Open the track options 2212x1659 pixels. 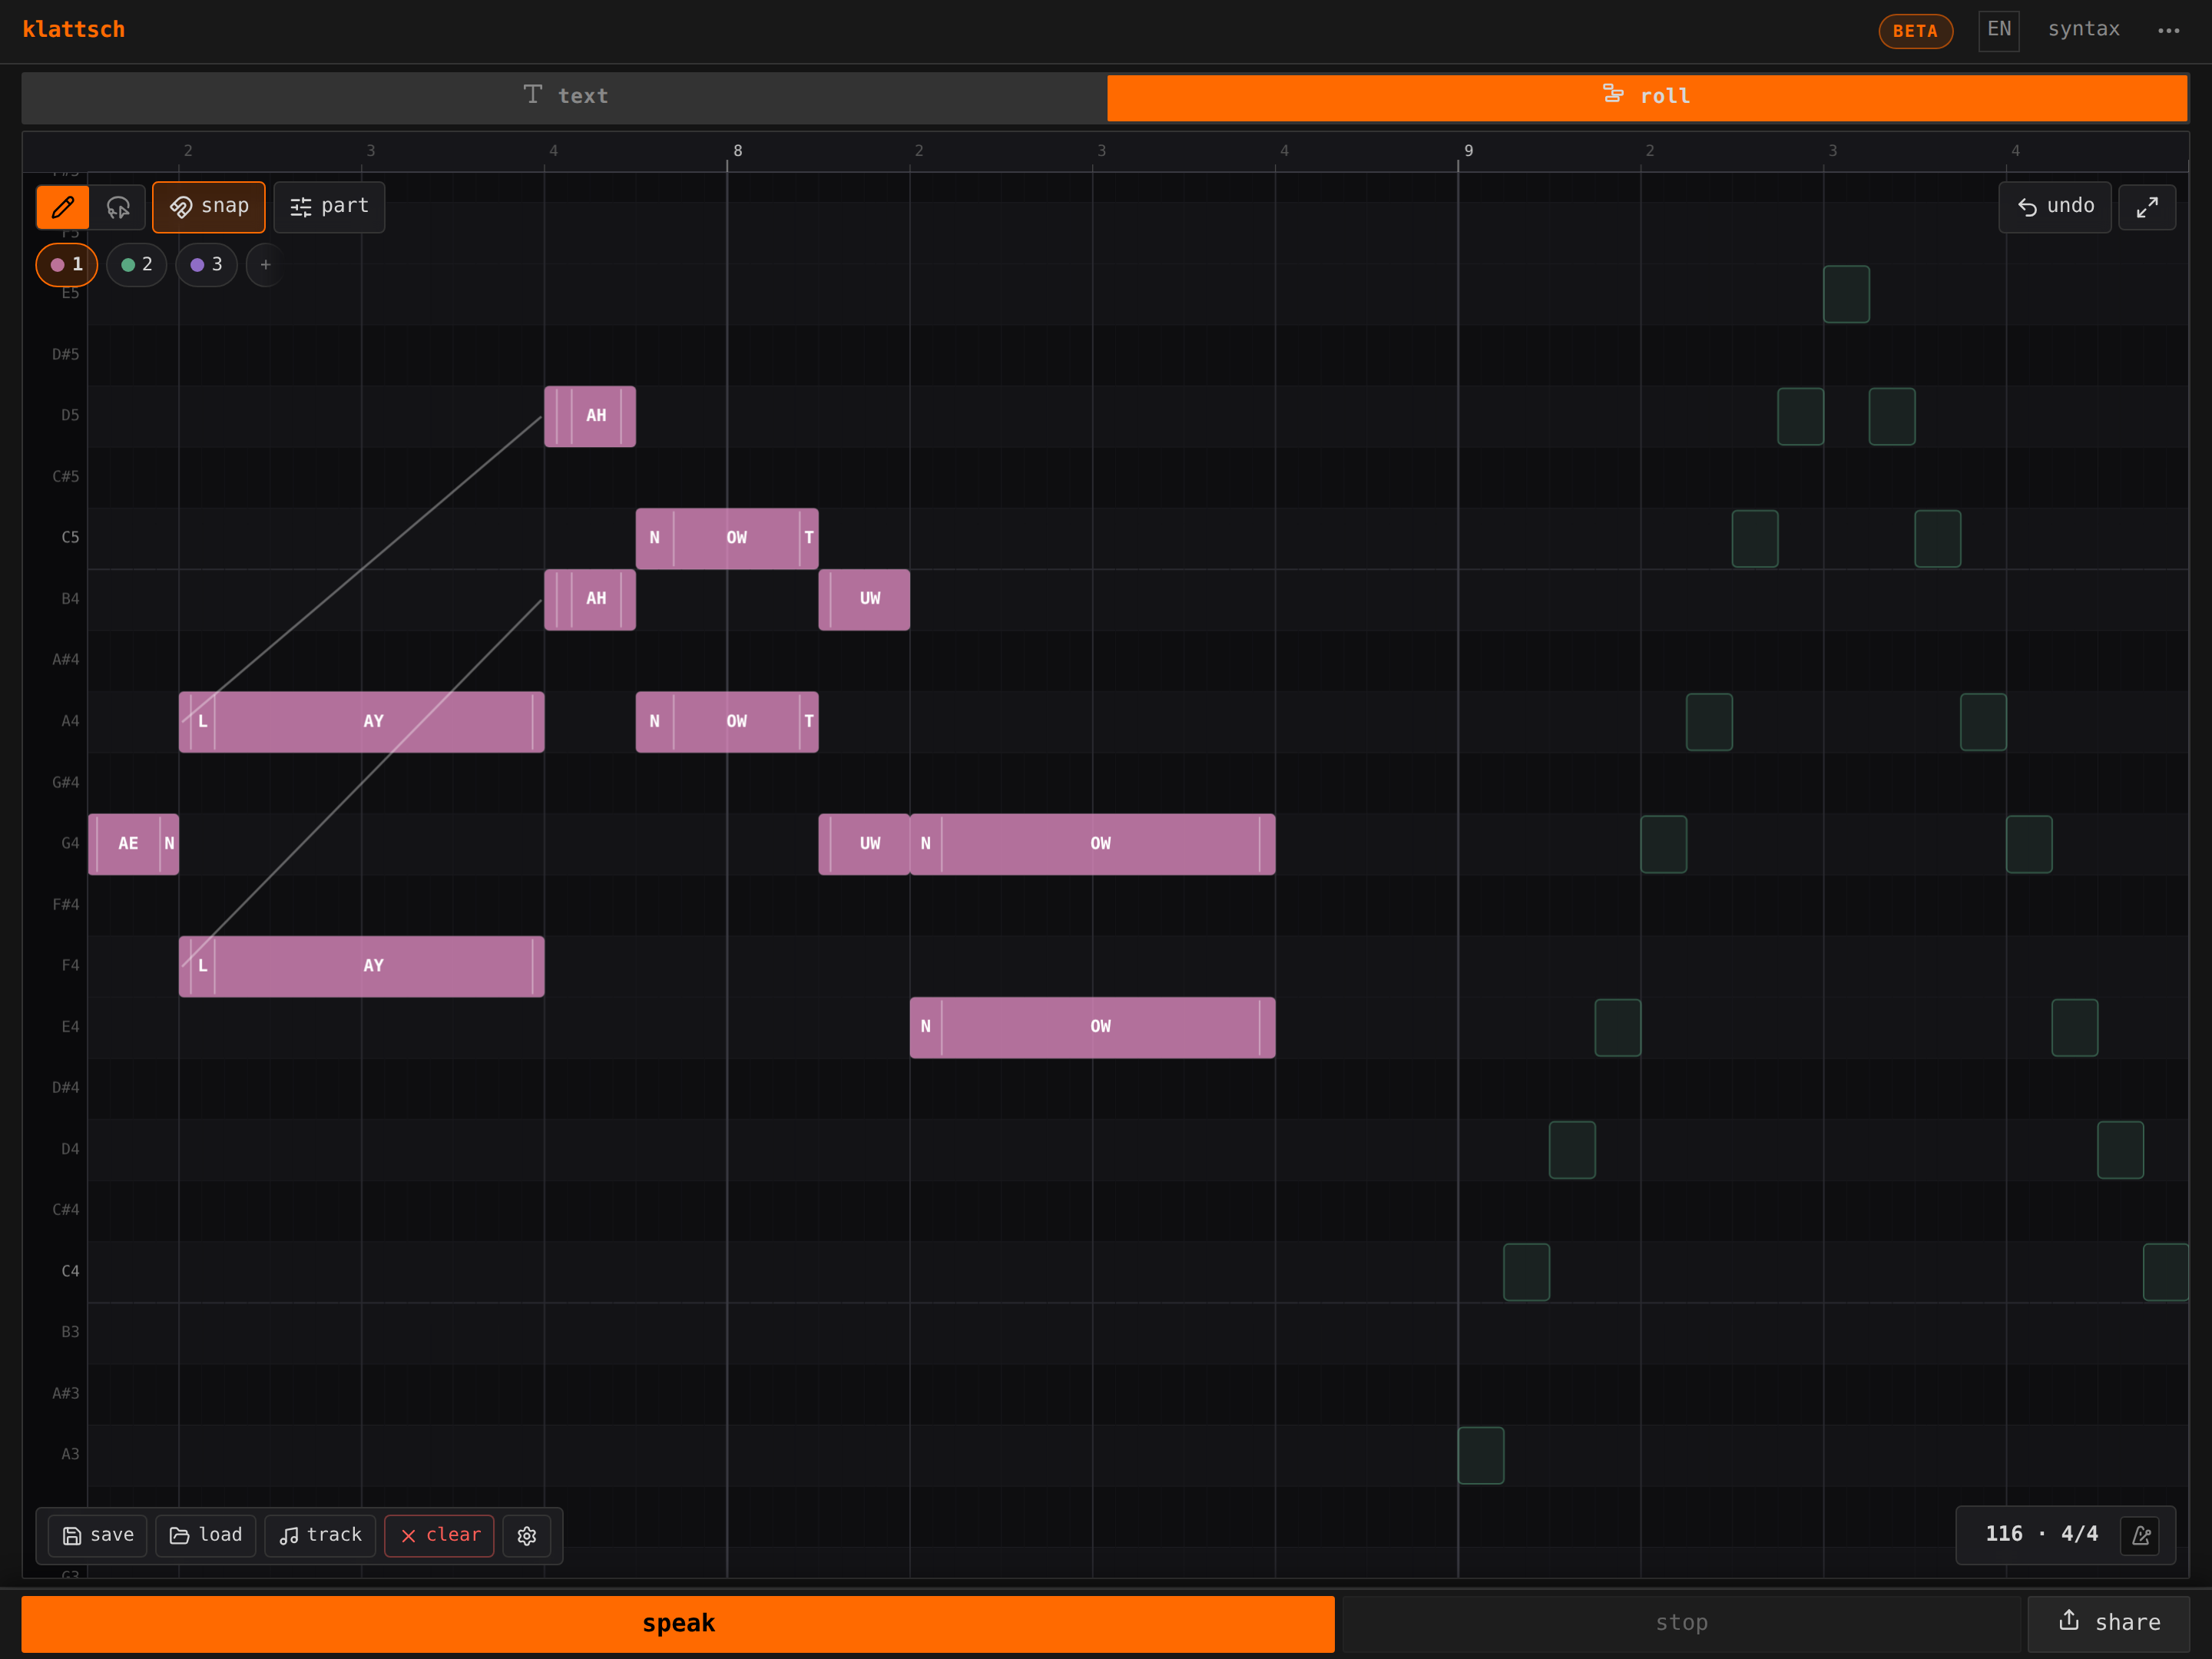(320, 1535)
